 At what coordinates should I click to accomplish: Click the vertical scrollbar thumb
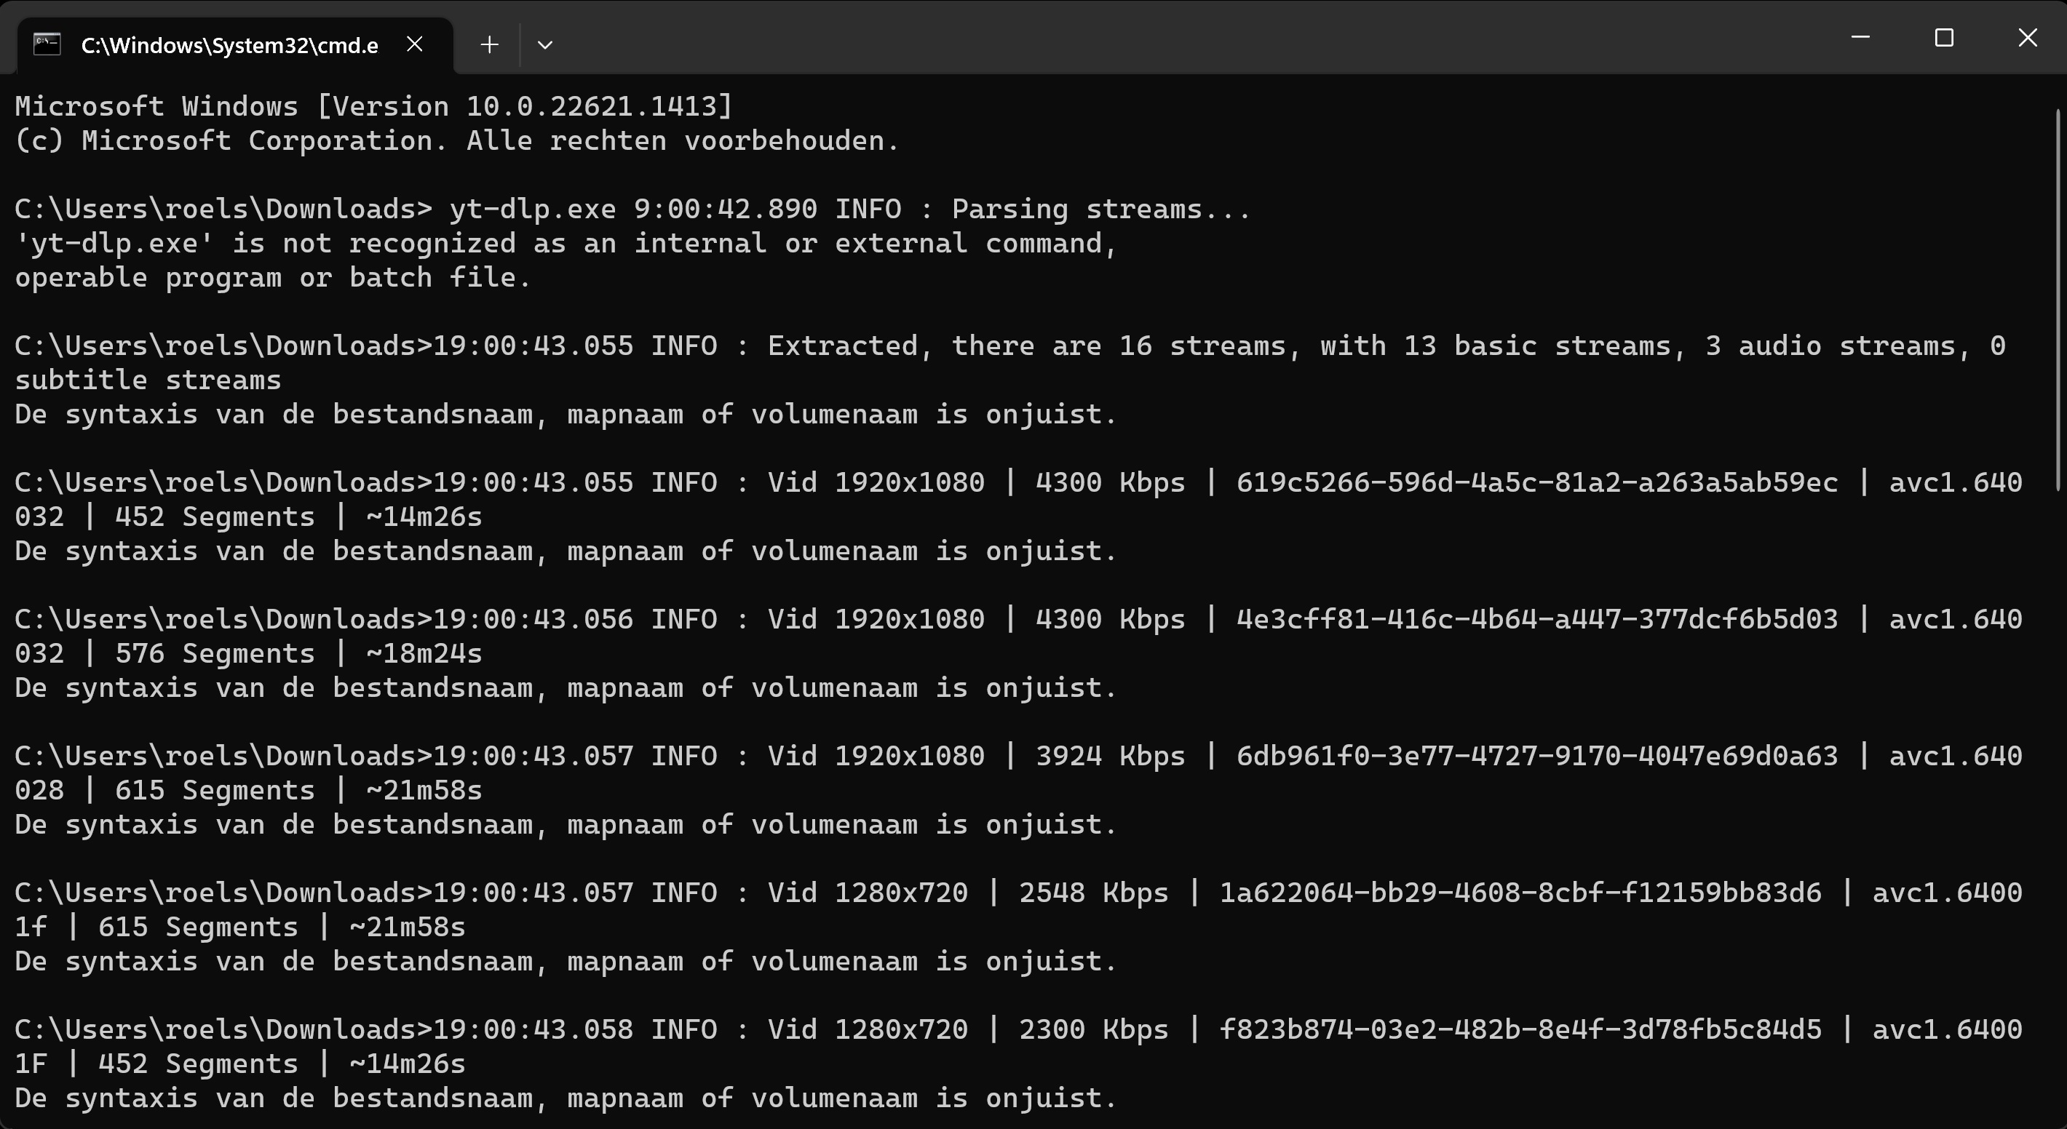point(2060,297)
